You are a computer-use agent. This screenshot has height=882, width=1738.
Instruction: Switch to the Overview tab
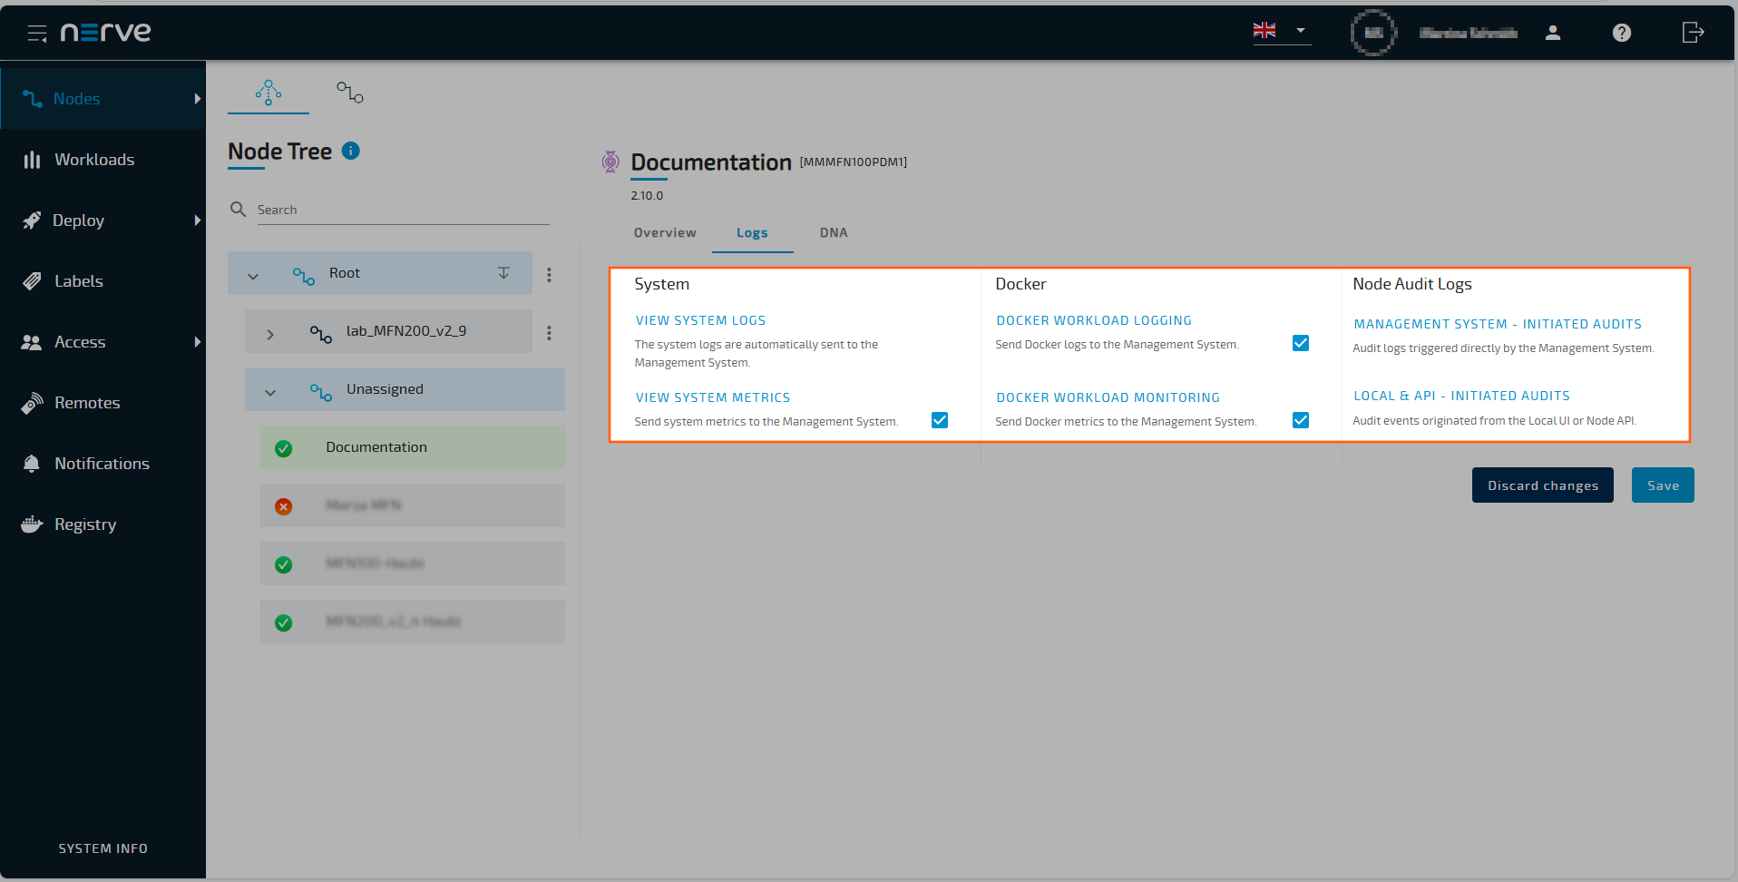click(664, 233)
